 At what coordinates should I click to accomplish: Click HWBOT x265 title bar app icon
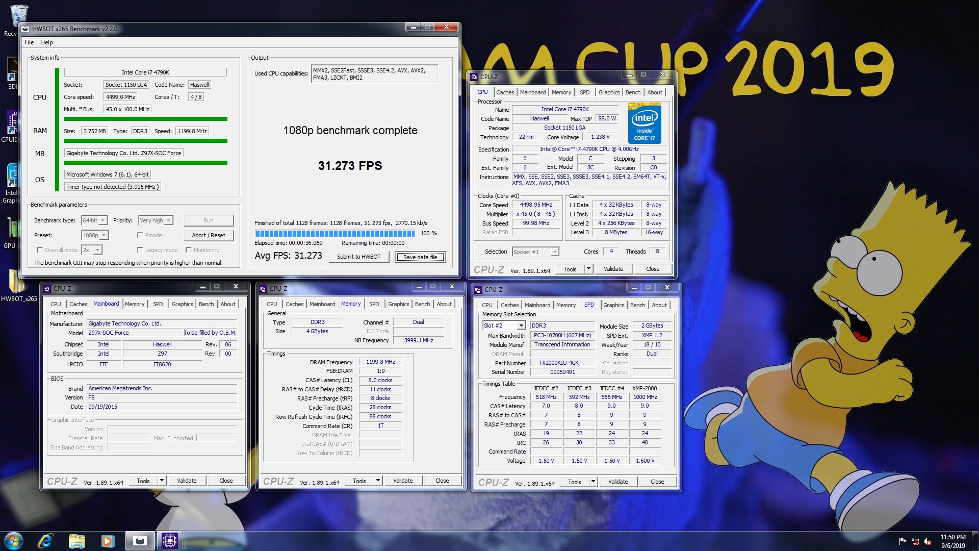[25, 29]
